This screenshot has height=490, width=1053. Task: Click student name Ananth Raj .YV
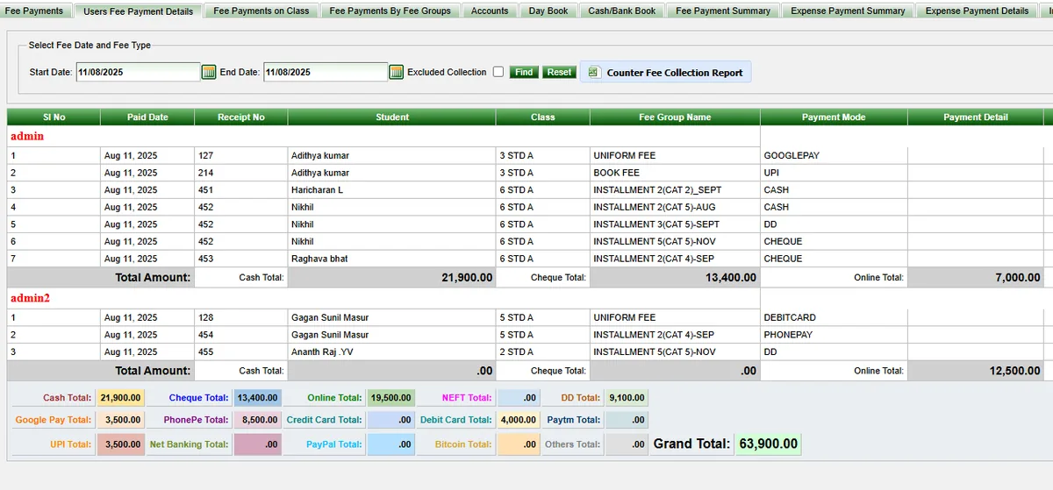point(322,352)
